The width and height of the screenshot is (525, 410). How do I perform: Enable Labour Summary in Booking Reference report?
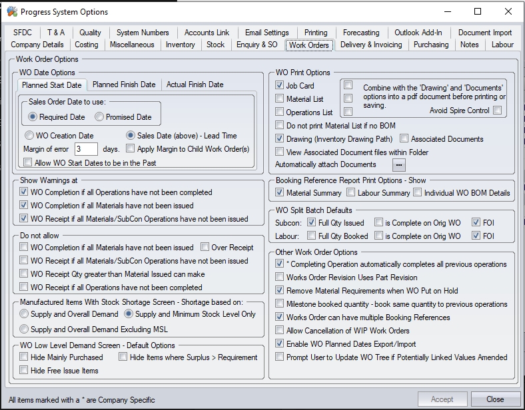click(351, 193)
